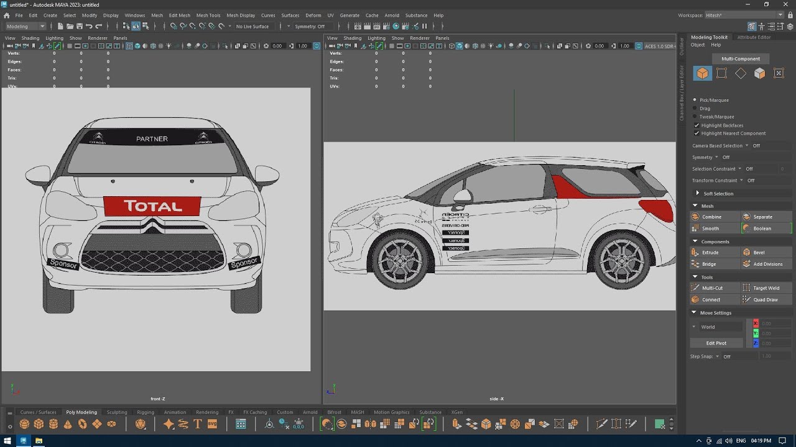This screenshot has height=447, width=796.
Task: Click the Extrude icon in Components
Action: point(695,253)
